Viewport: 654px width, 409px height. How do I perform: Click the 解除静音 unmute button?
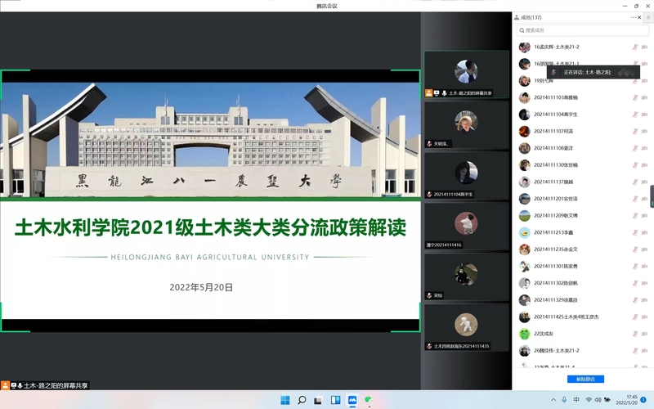tap(585, 379)
